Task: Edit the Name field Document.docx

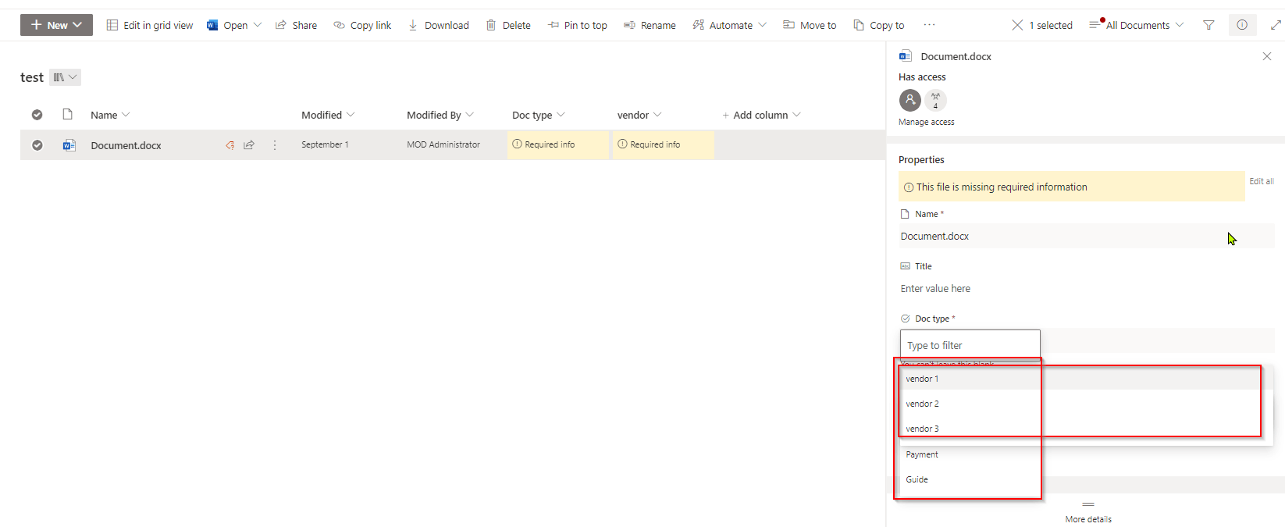Action: pyautogui.click(x=1087, y=236)
